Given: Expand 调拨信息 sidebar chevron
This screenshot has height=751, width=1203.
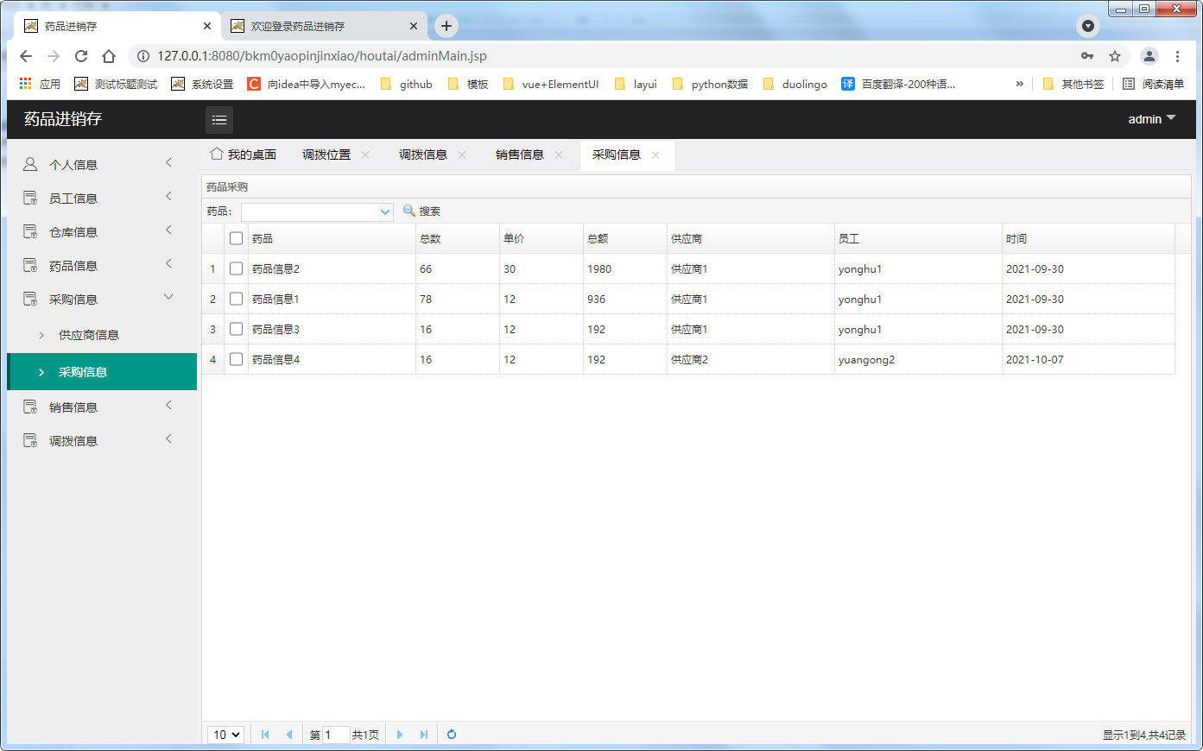Looking at the screenshot, I should point(168,439).
